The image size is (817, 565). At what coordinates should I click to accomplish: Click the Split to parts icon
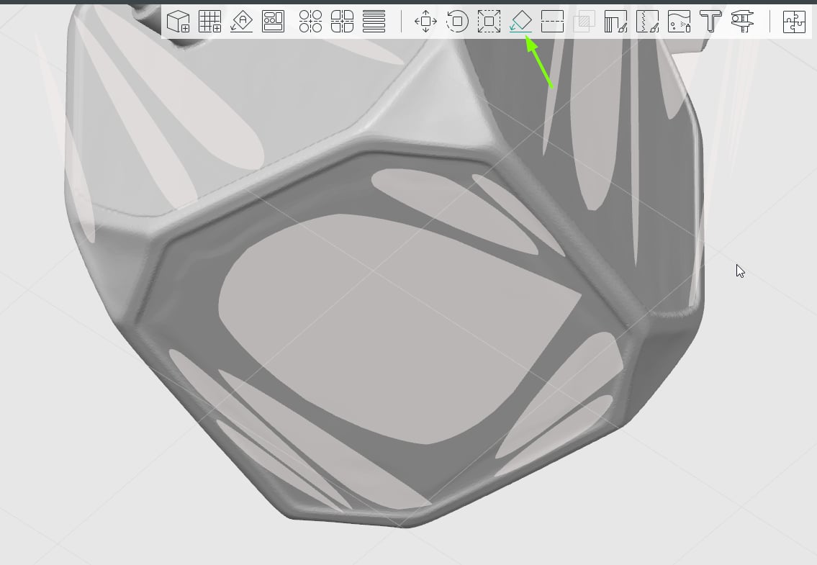342,22
